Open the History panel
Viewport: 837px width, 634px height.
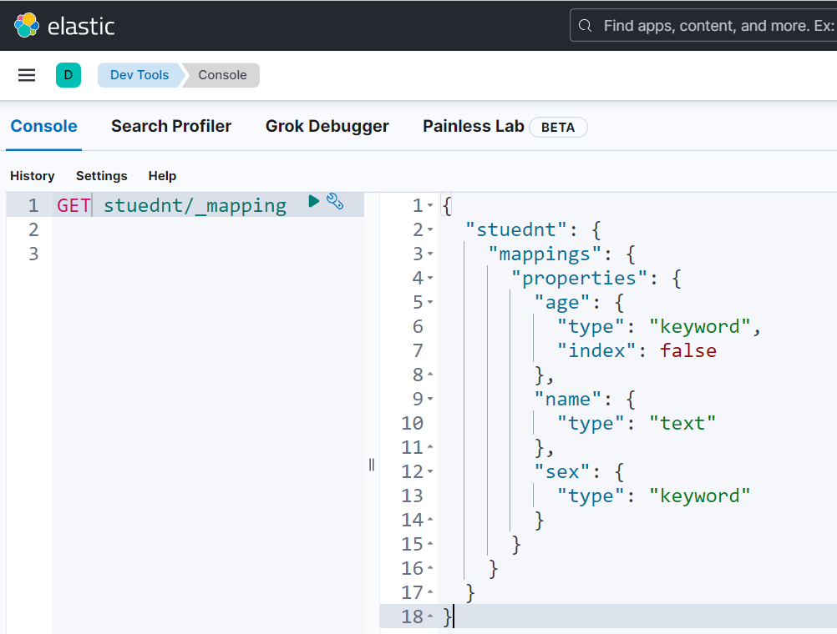32,176
